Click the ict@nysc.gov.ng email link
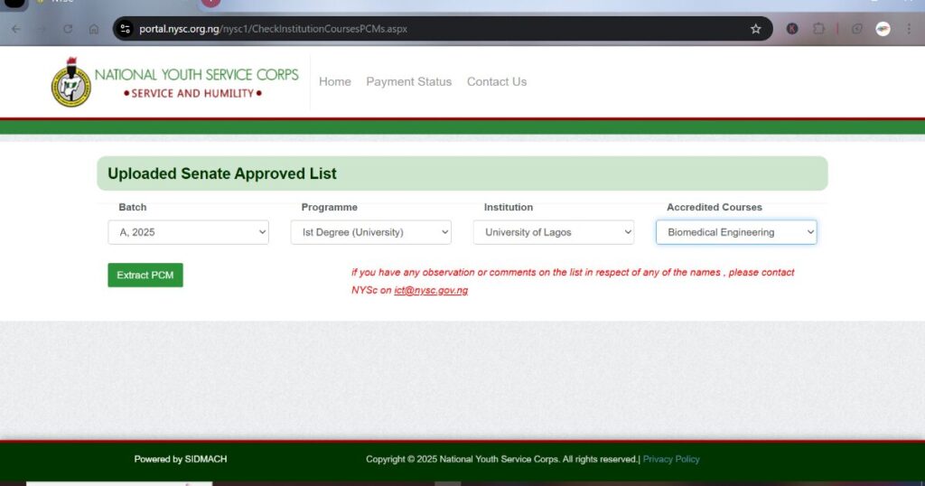 point(431,290)
